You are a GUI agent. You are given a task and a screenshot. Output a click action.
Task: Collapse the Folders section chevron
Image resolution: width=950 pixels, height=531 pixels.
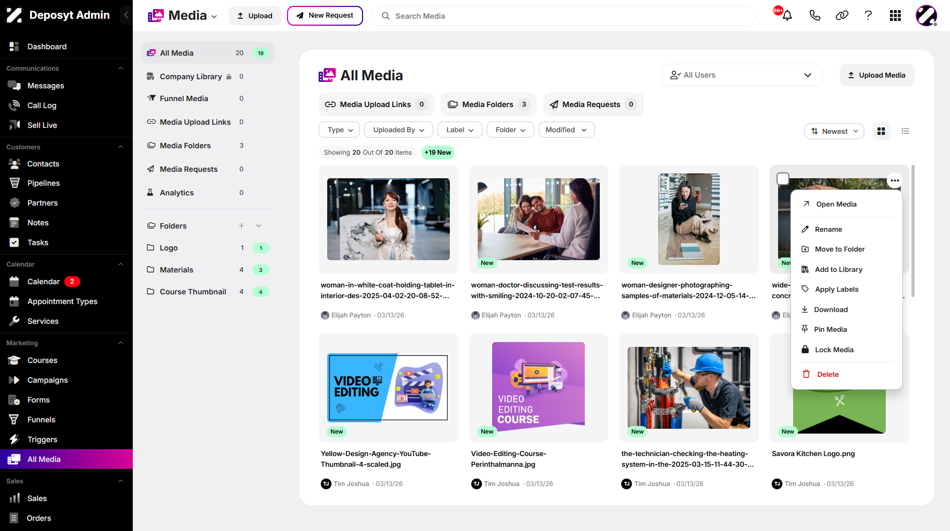click(259, 226)
